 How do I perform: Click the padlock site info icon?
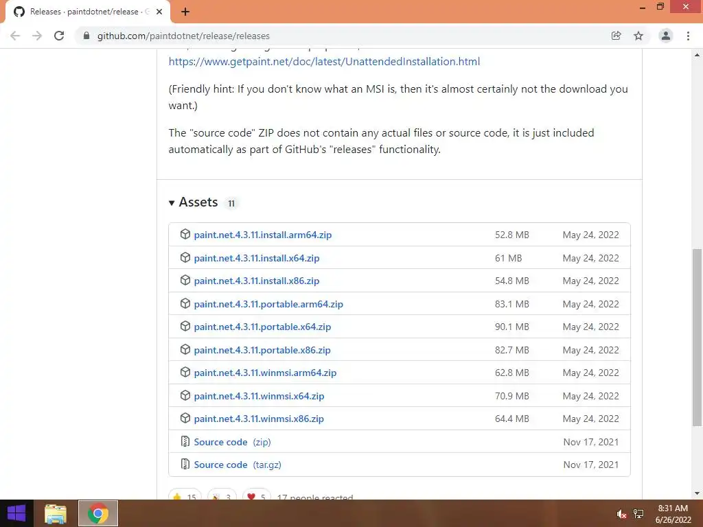[x=87, y=36]
